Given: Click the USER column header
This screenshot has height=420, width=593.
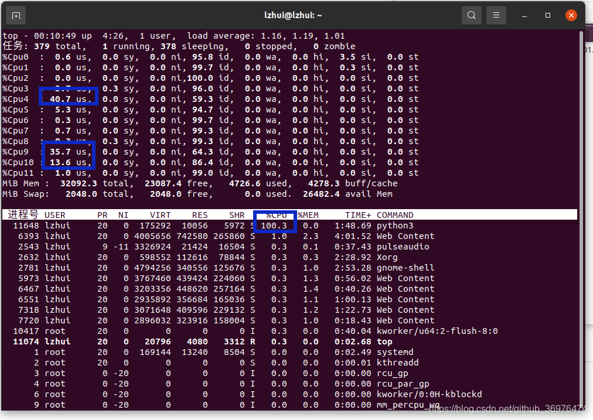Looking at the screenshot, I should pos(55,215).
